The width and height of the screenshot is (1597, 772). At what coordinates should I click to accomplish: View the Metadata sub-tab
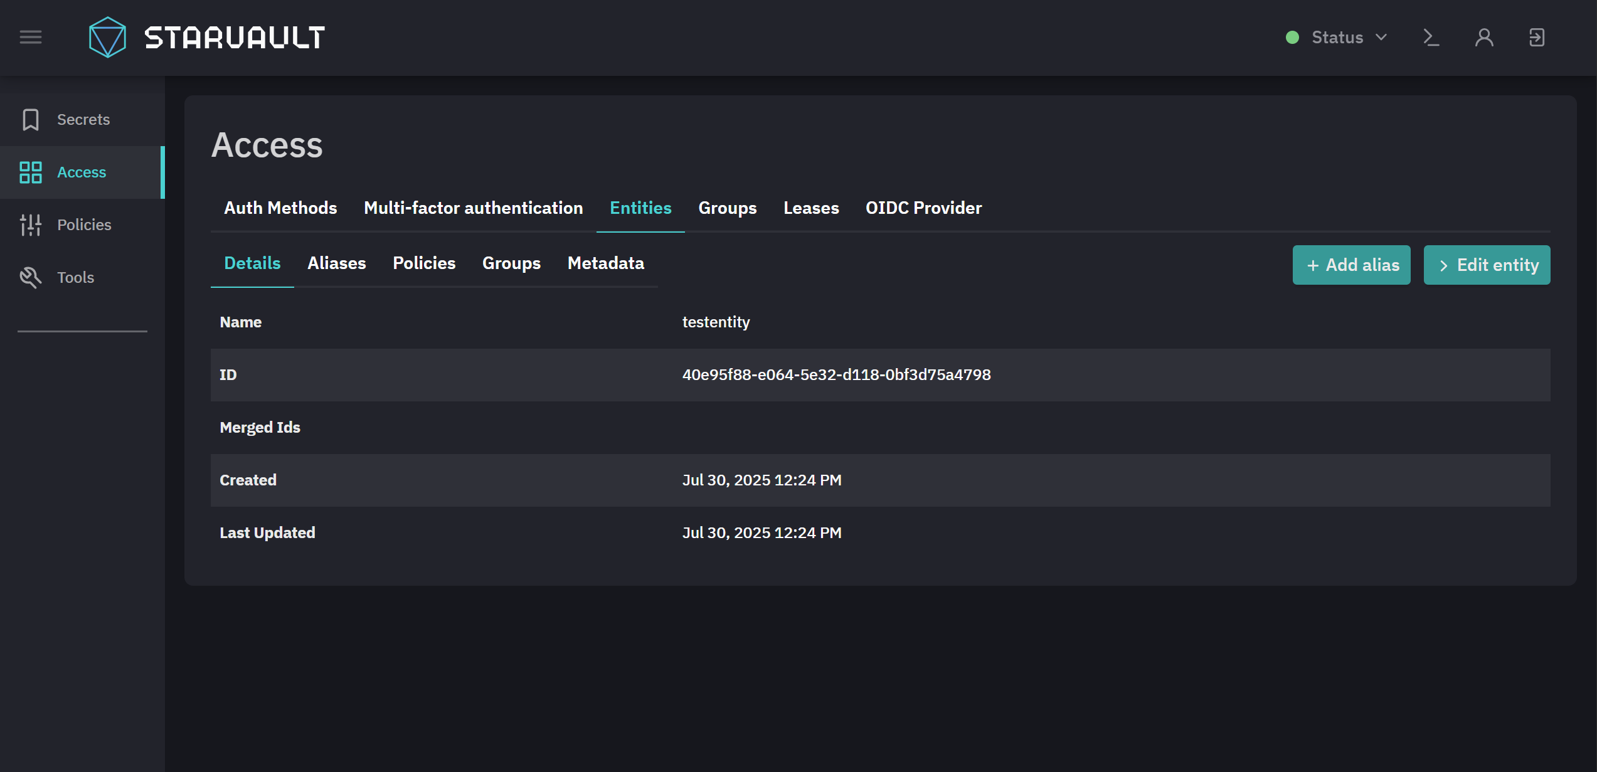[606, 263]
